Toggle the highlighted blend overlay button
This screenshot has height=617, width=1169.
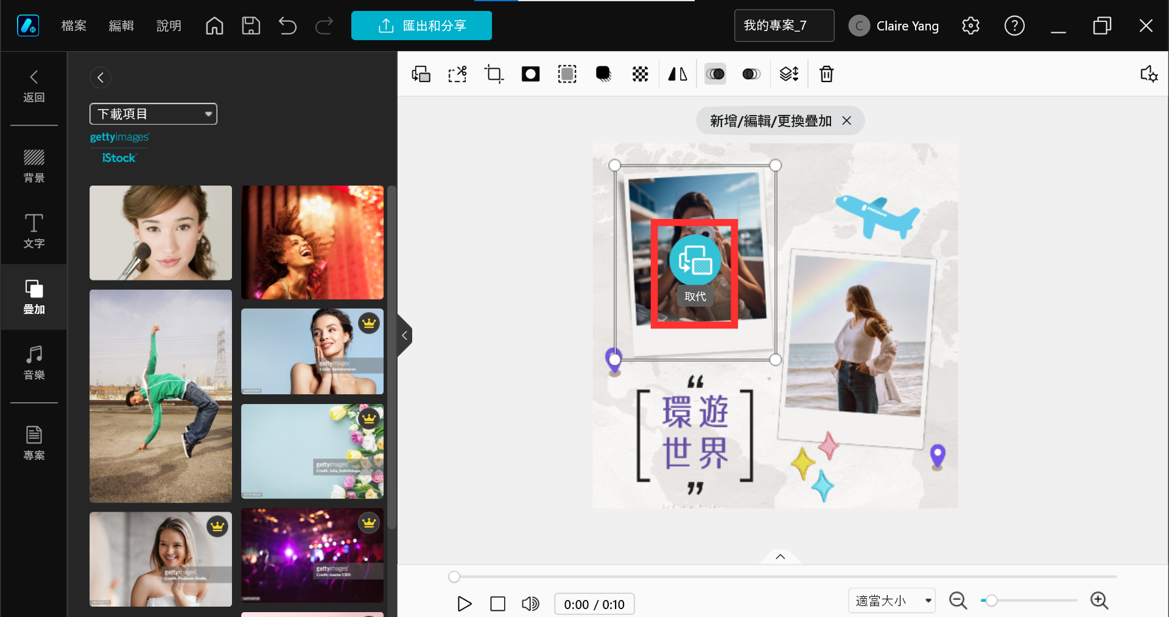715,74
